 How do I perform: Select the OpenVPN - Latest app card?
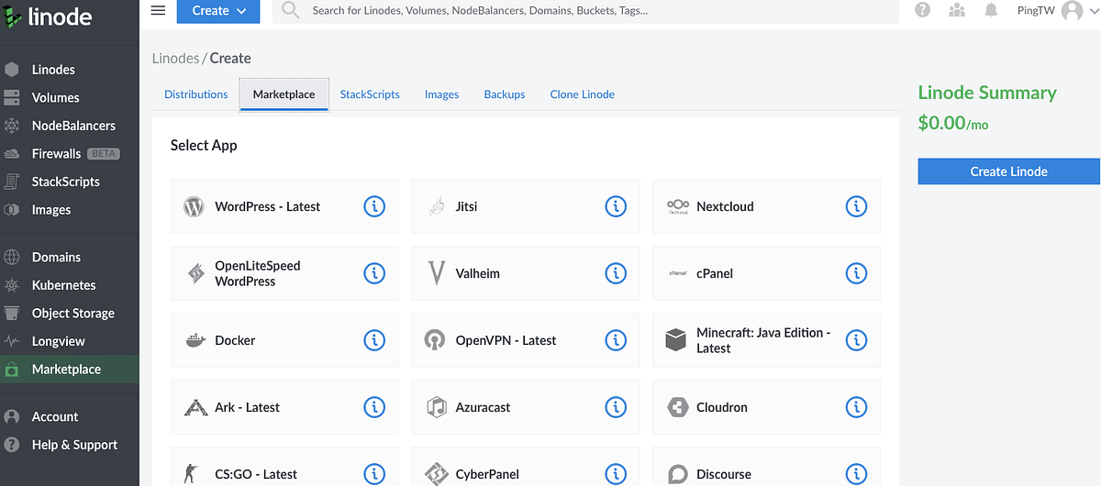tap(525, 340)
